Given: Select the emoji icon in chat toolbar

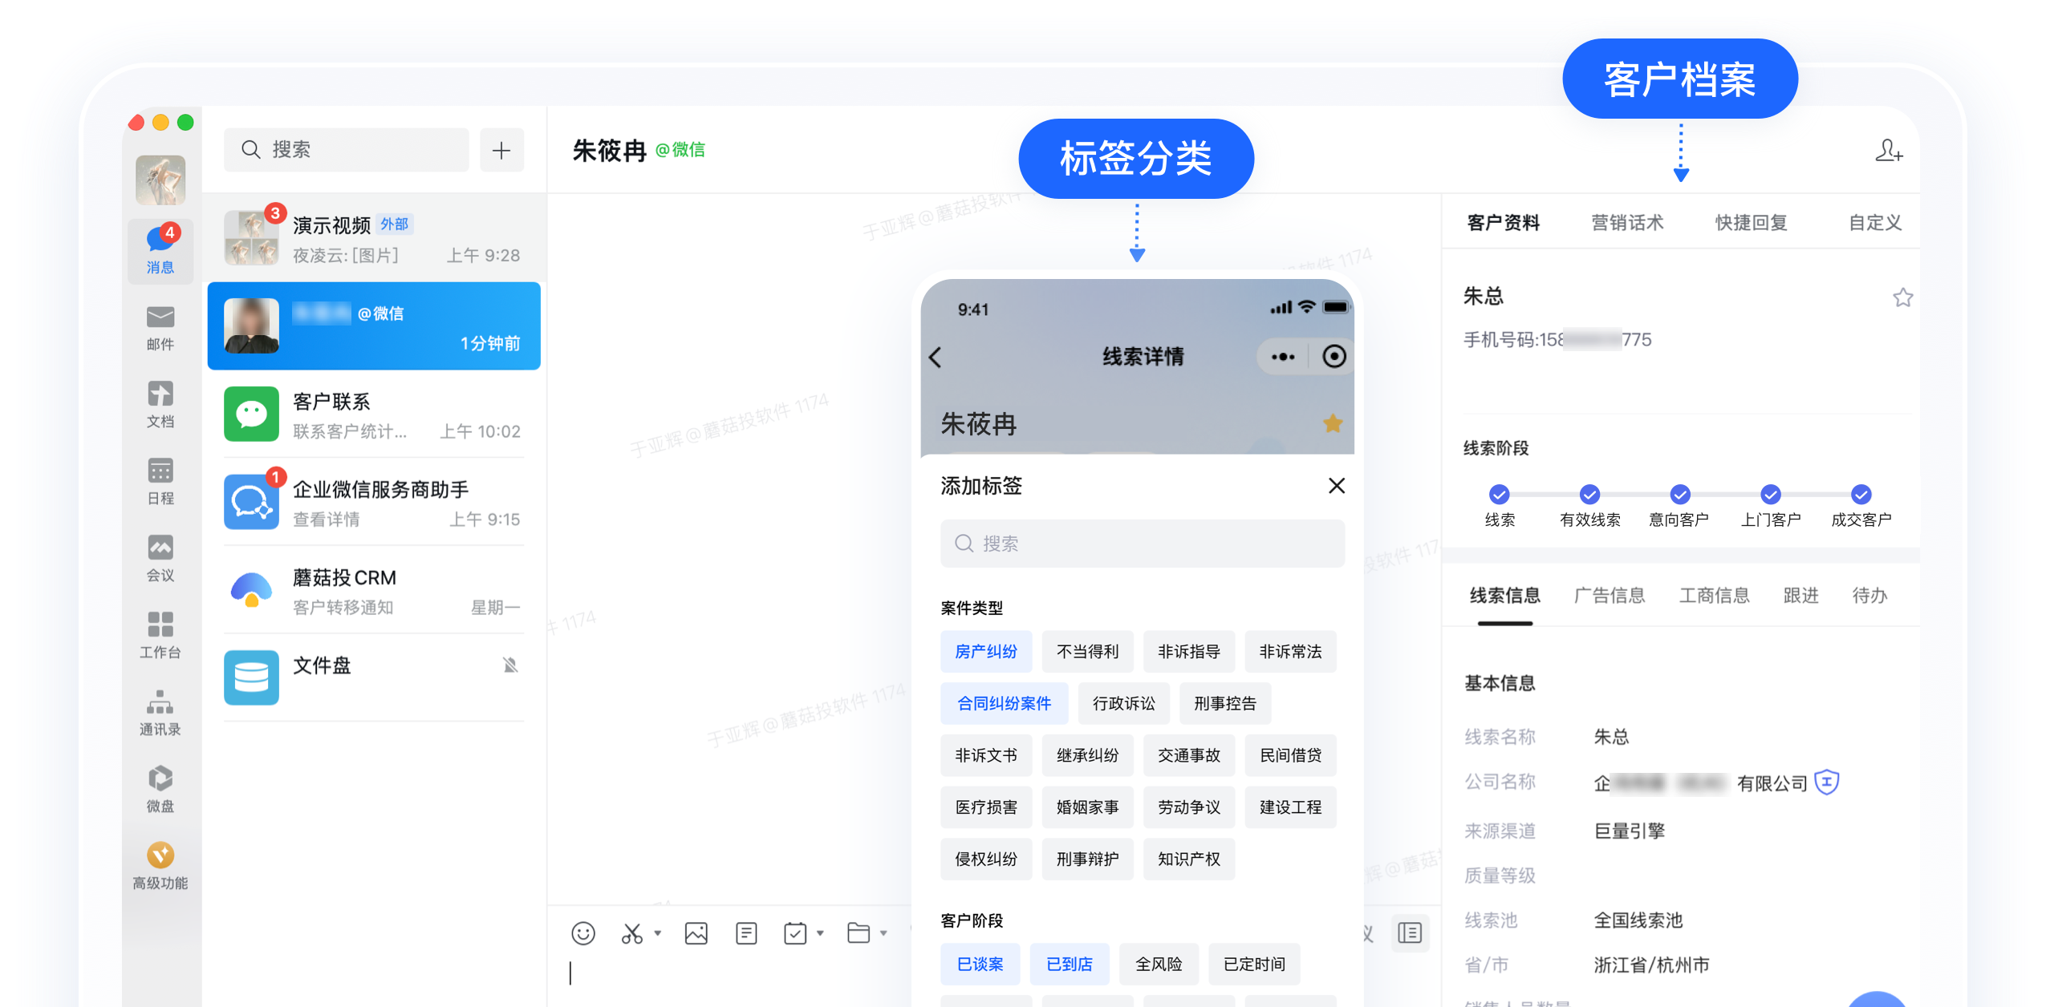Looking at the screenshot, I should click(x=583, y=932).
